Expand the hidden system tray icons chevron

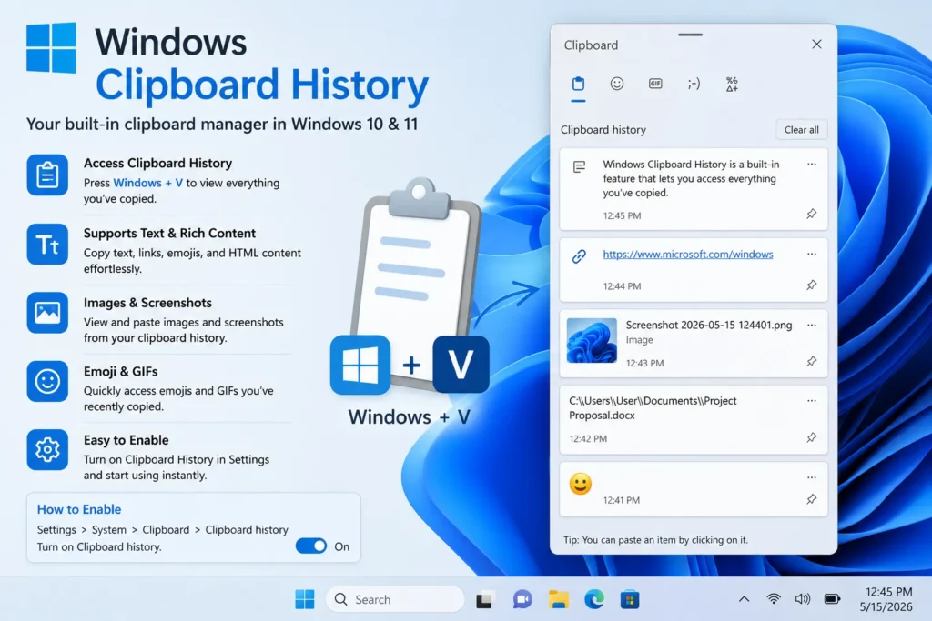[x=744, y=599]
